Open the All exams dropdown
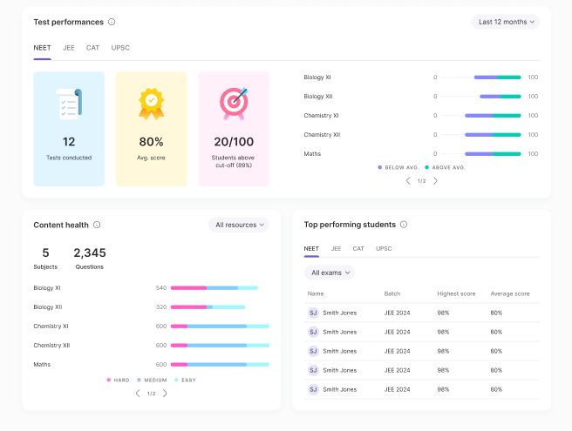Screen dimensions: 572x431 point(329,273)
